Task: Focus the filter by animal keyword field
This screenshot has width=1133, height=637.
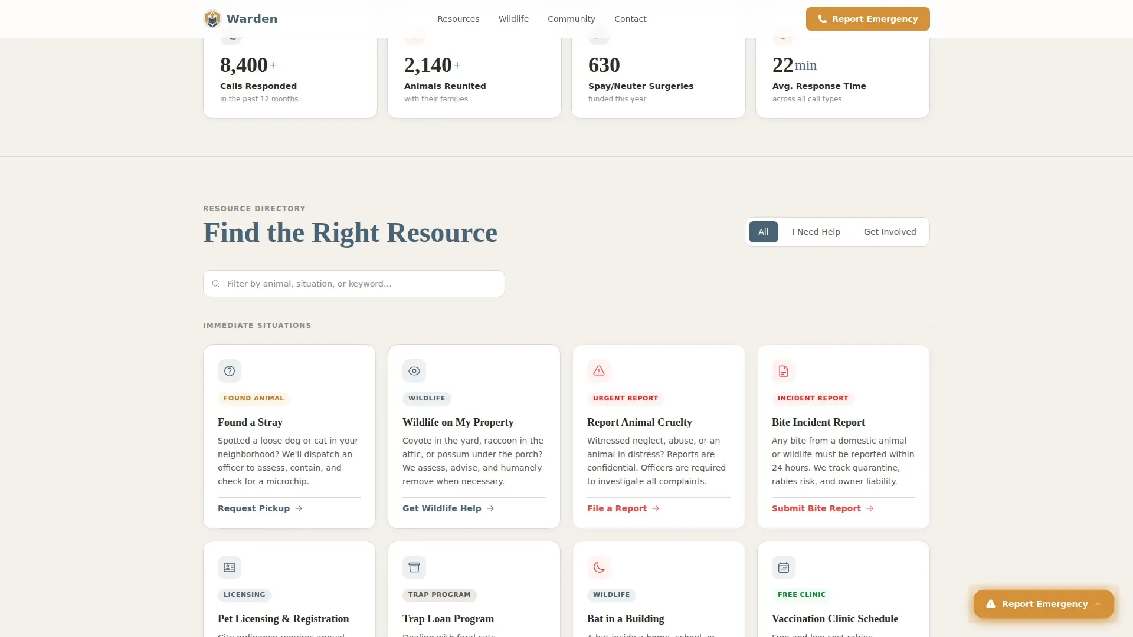Action: pos(354,284)
